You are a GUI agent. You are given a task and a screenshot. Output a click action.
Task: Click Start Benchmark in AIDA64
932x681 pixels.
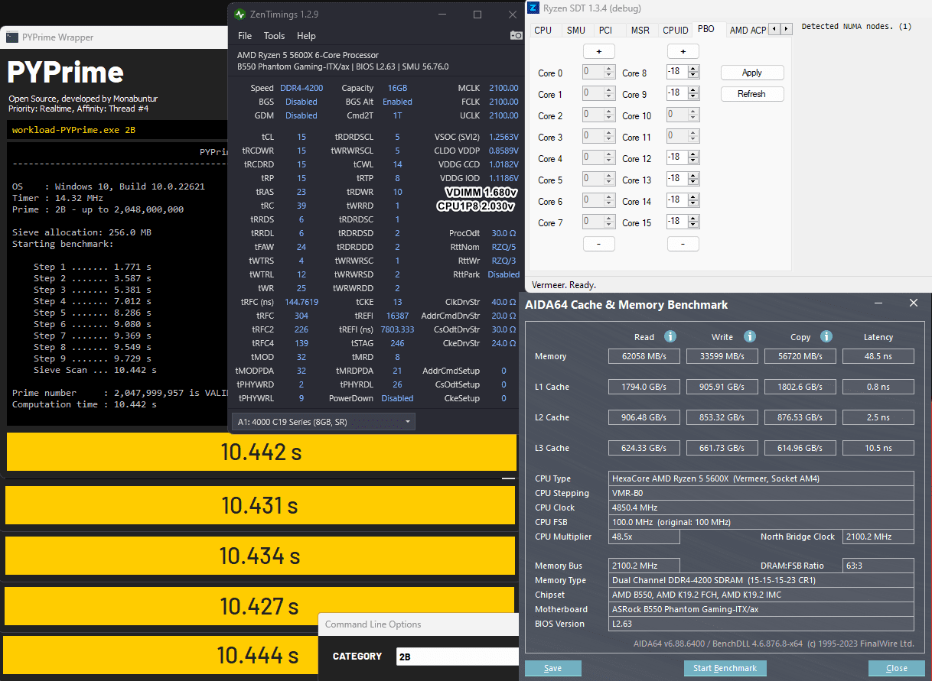pos(725,668)
